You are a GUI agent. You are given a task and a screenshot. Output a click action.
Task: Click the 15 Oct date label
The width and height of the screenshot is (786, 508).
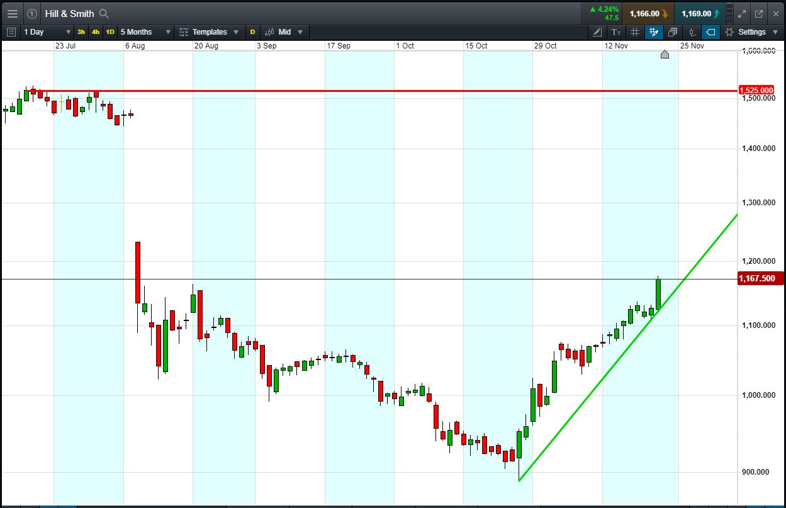point(476,46)
